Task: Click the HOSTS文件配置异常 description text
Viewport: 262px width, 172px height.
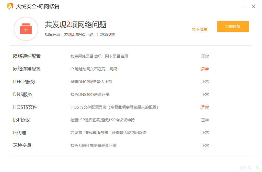Action: 114,107
